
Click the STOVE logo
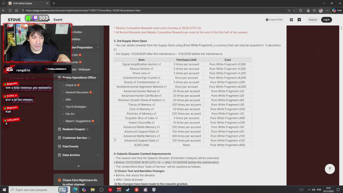click(x=14, y=20)
